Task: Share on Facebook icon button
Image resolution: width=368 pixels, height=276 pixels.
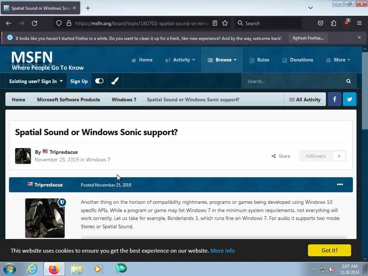Action: (x=335, y=99)
